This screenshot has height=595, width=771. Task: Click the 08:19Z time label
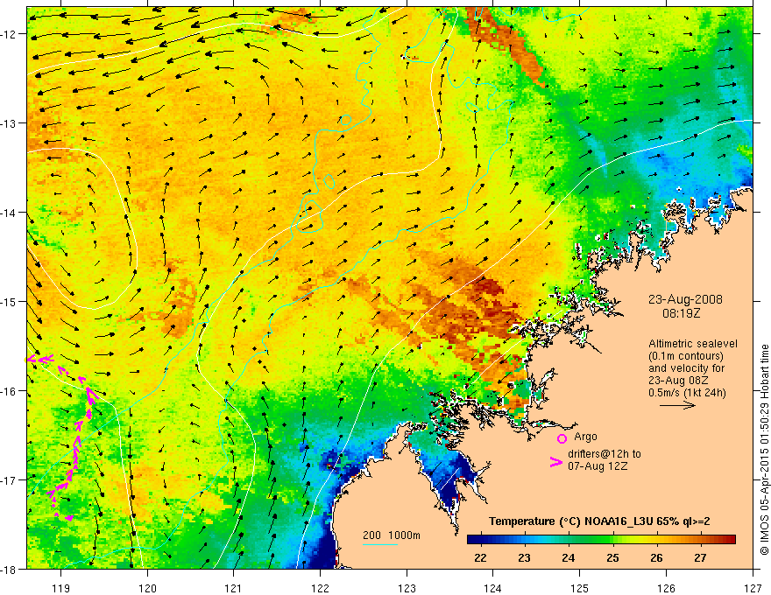[681, 313]
